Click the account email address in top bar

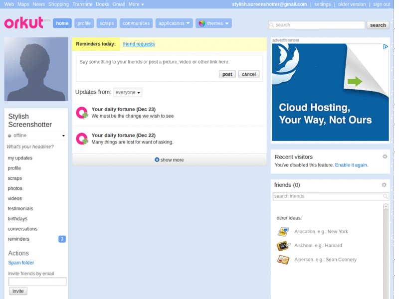(269, 4)
